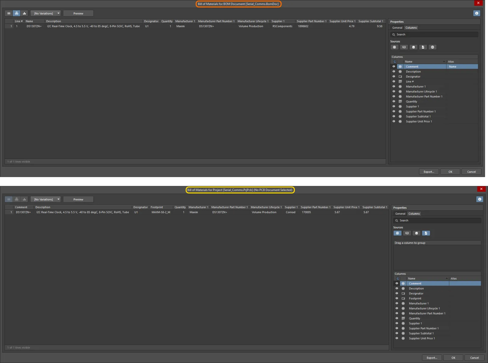The width and height of the screenshot is (488, 363).
Task: Open the statistics chart view icon
Action: (24, 13)
